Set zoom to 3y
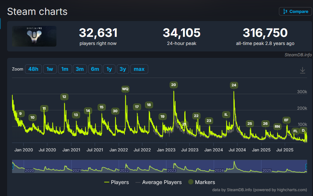 tap(123, 69)
